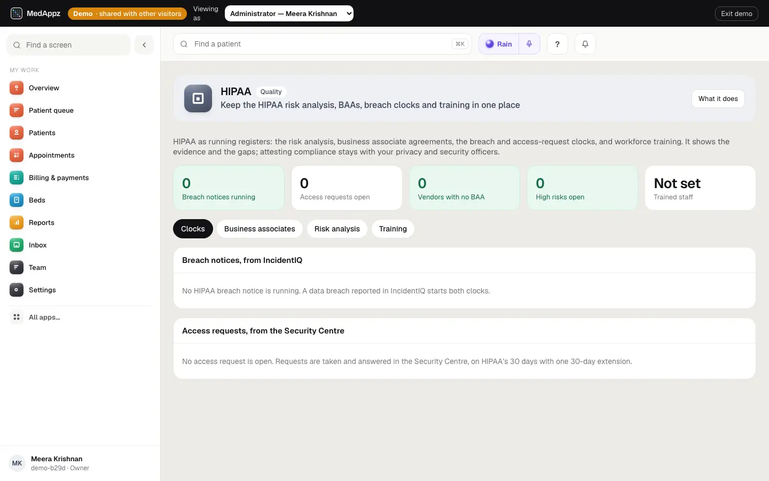Click the Breach notices, from IncidentIQ heading

click(x=242, y=260)
